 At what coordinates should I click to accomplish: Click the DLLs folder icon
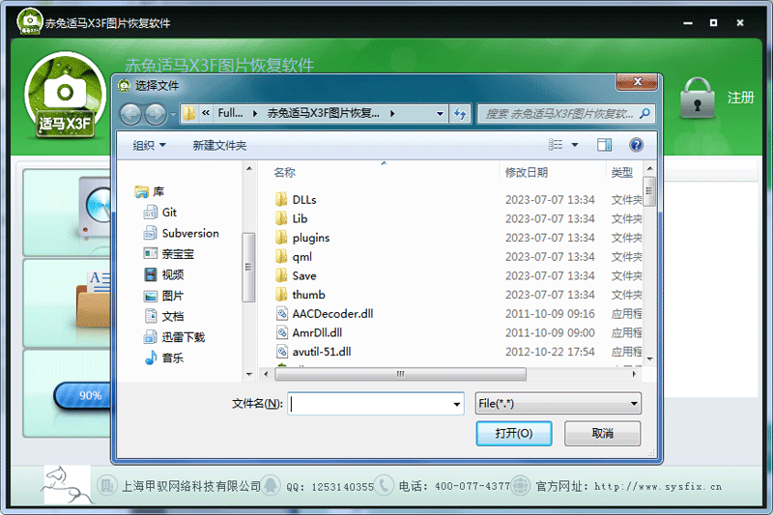[x=281, y=200]
